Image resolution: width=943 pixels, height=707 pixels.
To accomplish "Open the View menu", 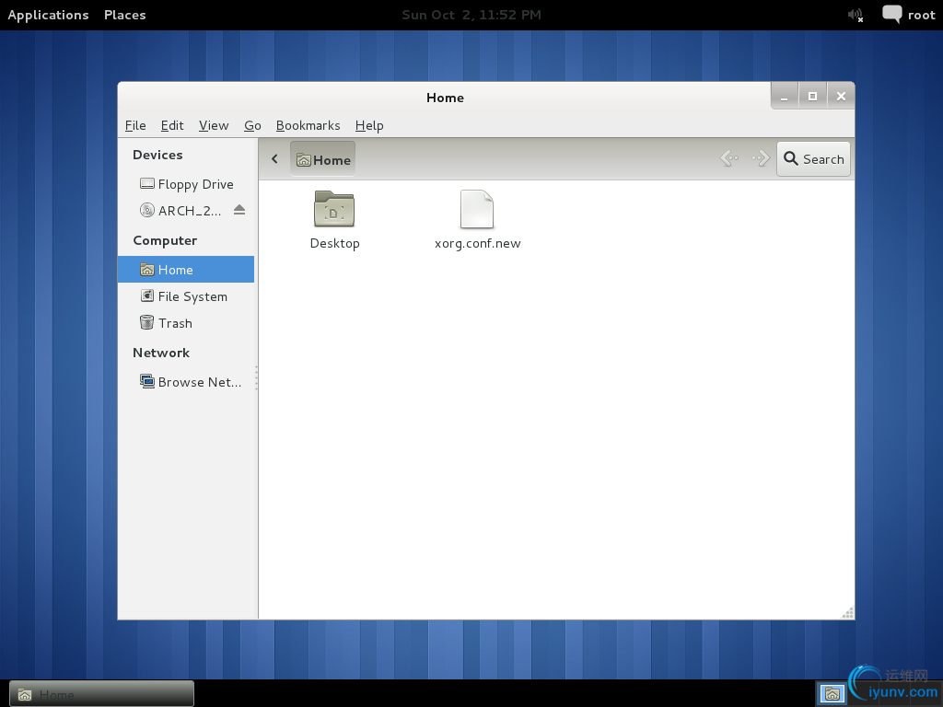I will tap(214, 125).
